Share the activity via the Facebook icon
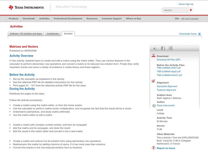208x151 pixels. click(x=163, y=48)
